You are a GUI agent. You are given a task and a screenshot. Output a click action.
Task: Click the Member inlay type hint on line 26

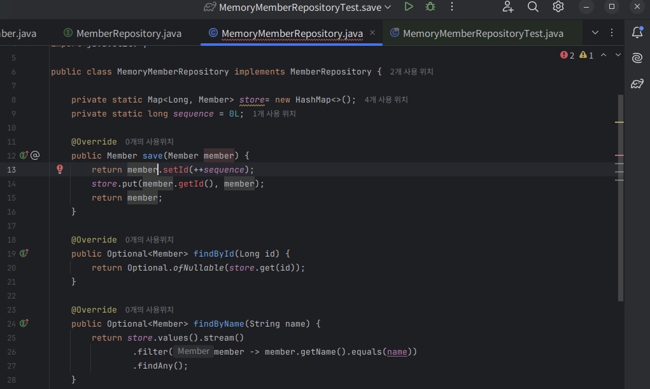pos(193,351)
